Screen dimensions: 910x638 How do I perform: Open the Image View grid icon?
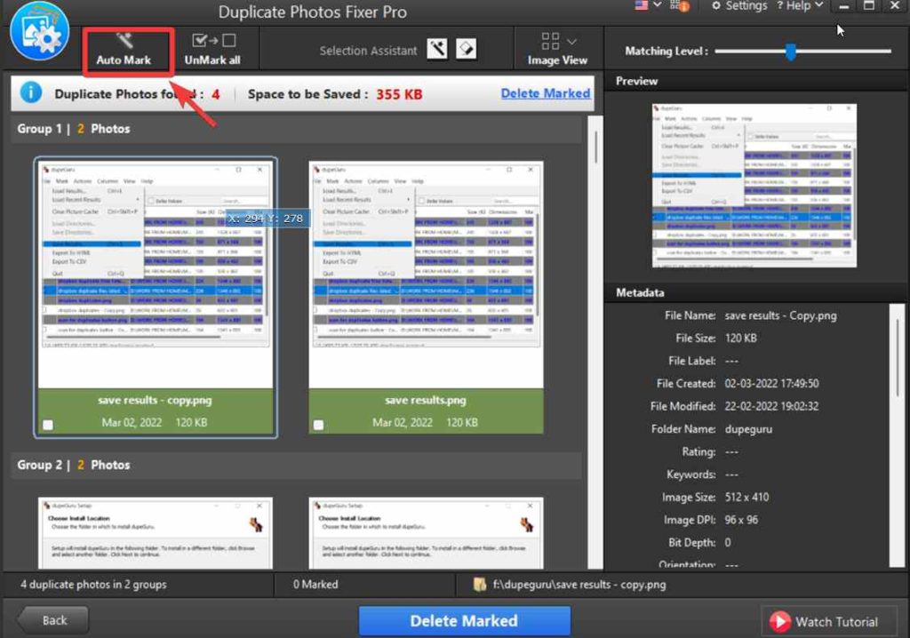pos(550,41)
